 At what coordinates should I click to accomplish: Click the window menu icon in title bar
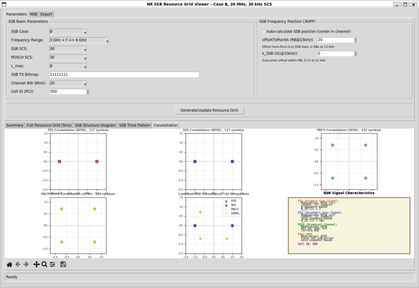4,5
